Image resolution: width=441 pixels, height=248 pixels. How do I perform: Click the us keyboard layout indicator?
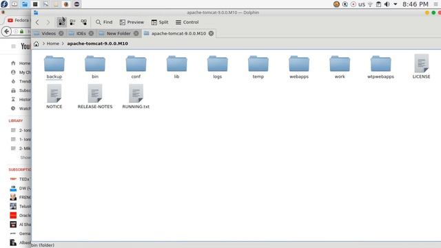click(x=362, y=4)
